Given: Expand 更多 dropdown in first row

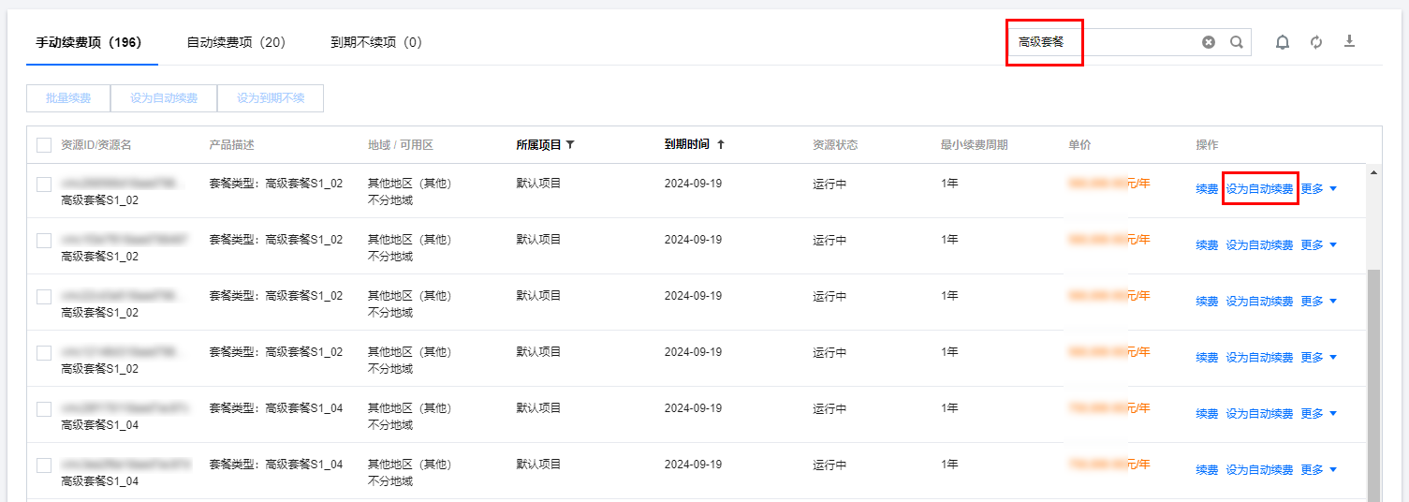Looking at the screenshot, I should [x=1318, y=189].
